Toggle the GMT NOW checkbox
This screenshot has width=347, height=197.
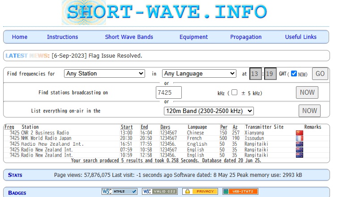(x=294, y=73)
